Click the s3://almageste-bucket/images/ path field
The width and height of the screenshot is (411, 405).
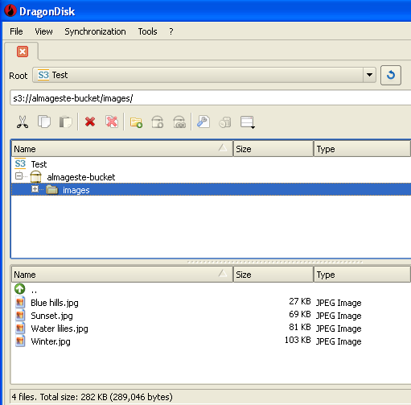pos(211,98)
